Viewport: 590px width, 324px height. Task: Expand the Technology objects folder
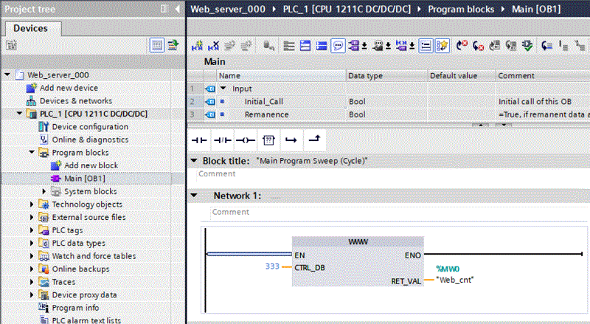[x=32, y=204]
